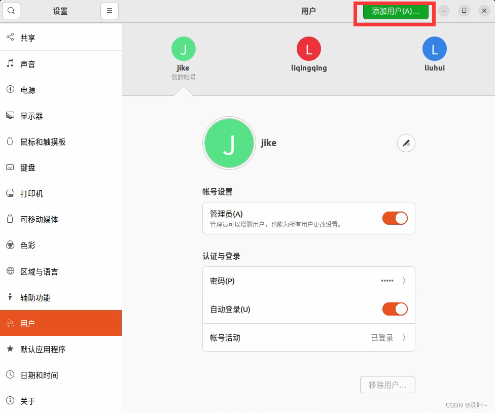This screenshot has width=495, height=413.
Task: Click the Accessibility (辅助功能) icon
Action: (x=10, y=297)
